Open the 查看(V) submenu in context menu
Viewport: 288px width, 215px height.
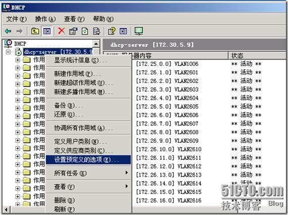click(x=88, y=187)
